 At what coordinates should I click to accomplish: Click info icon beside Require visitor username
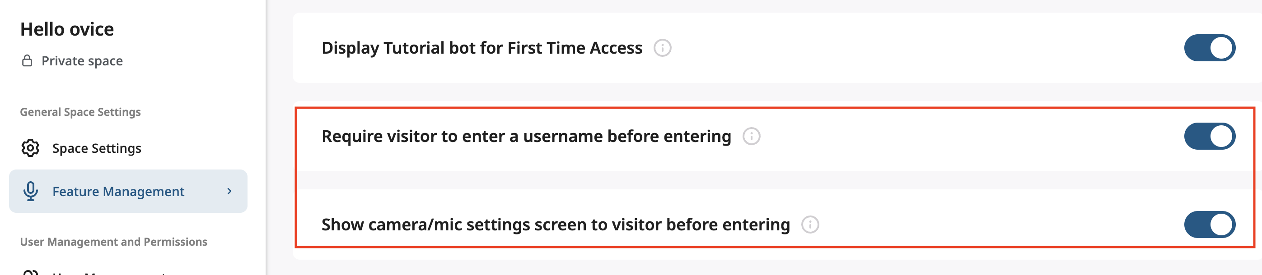click(751, 136)
